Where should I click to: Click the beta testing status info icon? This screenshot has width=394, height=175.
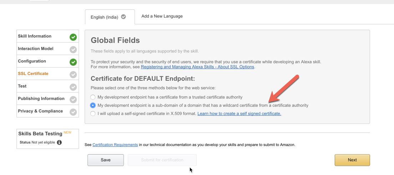click(59, 142)
